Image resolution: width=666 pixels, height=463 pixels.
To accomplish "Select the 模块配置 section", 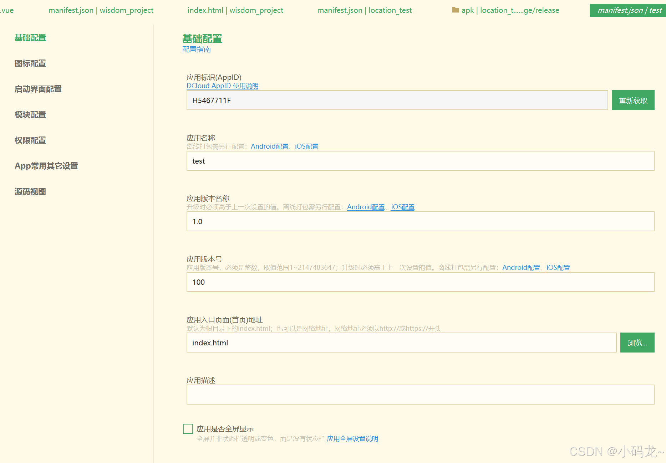I will coord(30,115).
